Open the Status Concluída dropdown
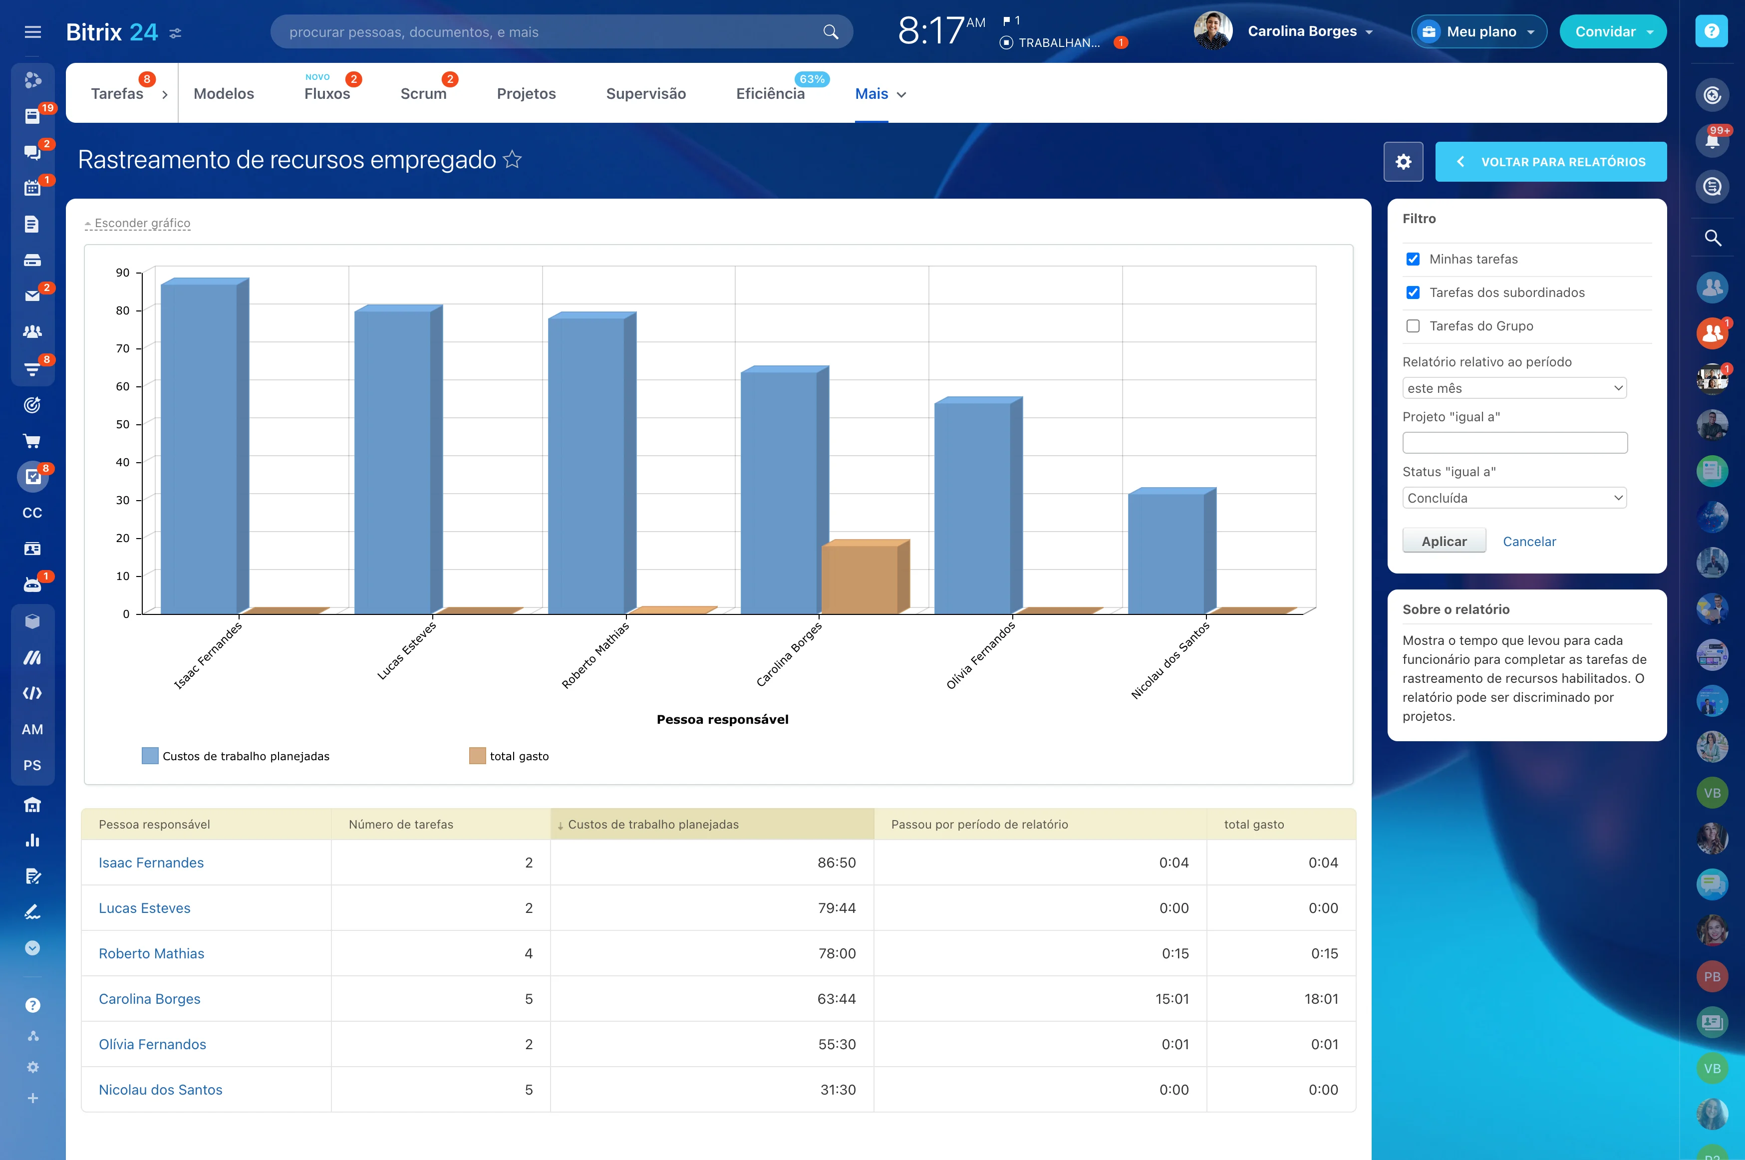Viewport: 1745px width, 1160px height. (x=1513, y=497)
